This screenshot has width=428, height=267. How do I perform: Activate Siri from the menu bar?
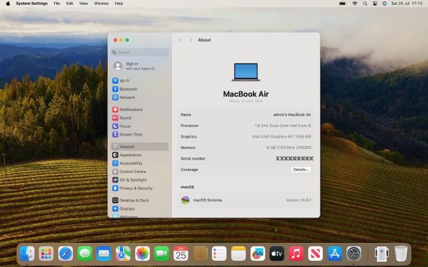[x=385, y=3]
